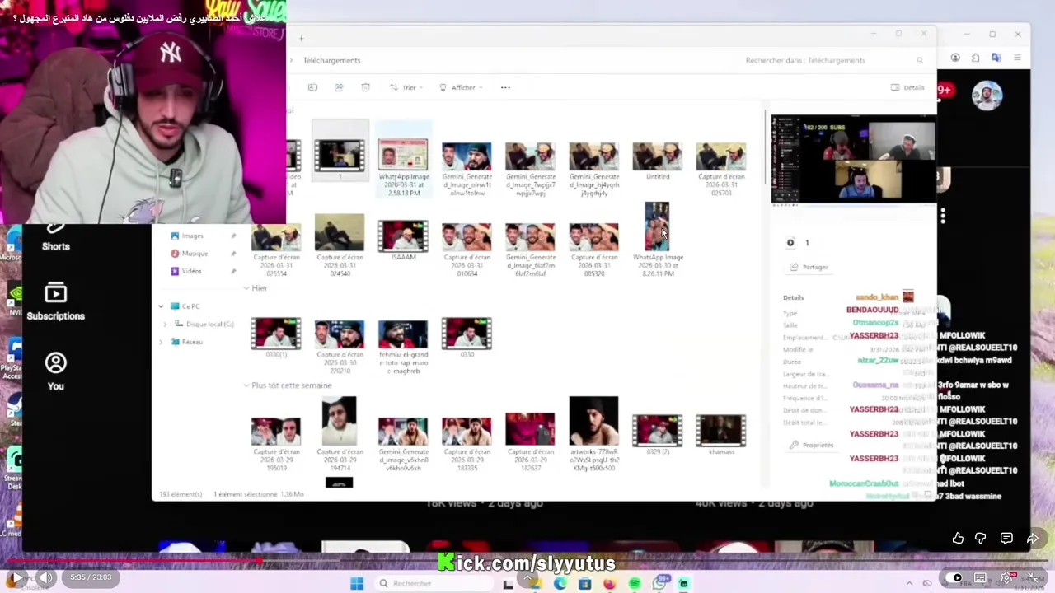Select the ISAAAM video file
The height and width of the screenshot is (593, 1055).
pyautogui.click(x=403, y=240)
